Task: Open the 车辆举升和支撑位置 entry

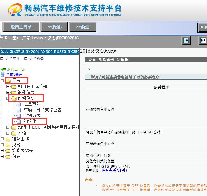Action: pos(42,110)
